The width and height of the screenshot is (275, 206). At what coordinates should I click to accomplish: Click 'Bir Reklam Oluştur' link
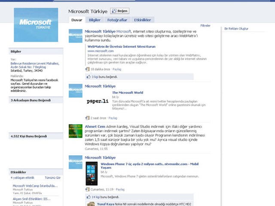click(236, 28)
